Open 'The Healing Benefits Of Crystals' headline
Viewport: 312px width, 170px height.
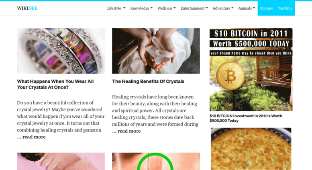click(148, 82)
